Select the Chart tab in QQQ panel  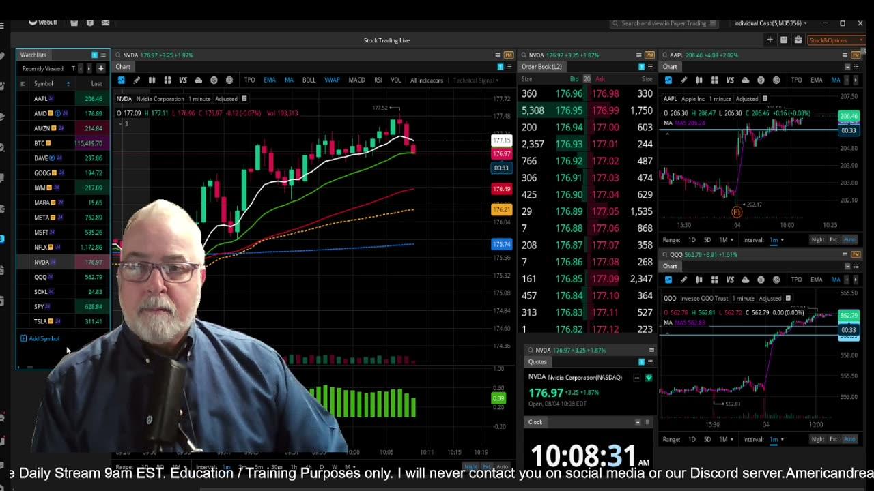click(x=670, y=266)
